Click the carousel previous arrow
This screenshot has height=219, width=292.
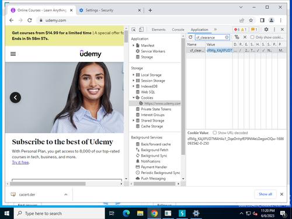15,98
